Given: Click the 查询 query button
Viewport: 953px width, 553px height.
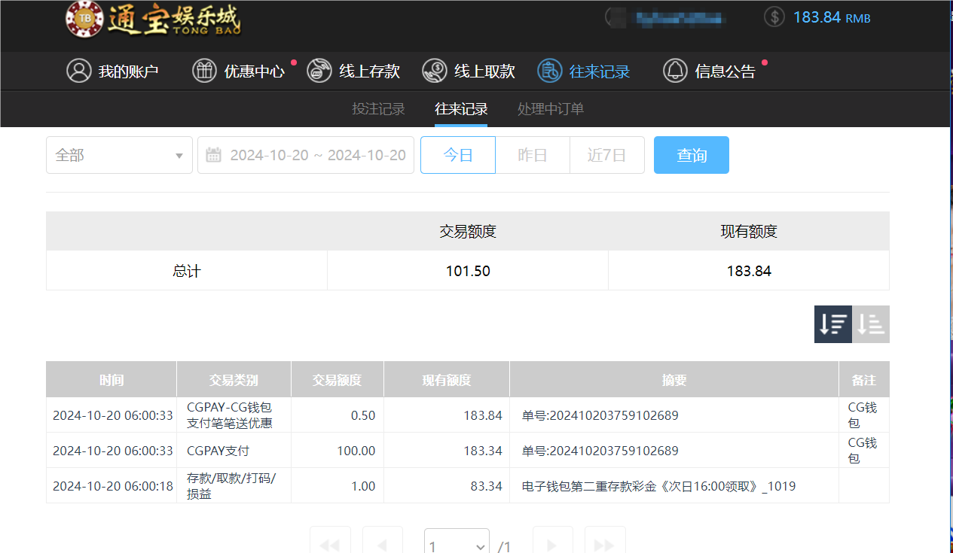Looking at the screenshot, I should coord(691,155).
